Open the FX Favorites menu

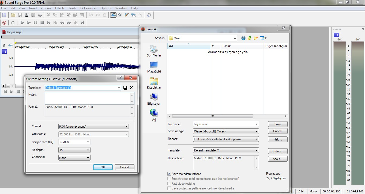88,8
